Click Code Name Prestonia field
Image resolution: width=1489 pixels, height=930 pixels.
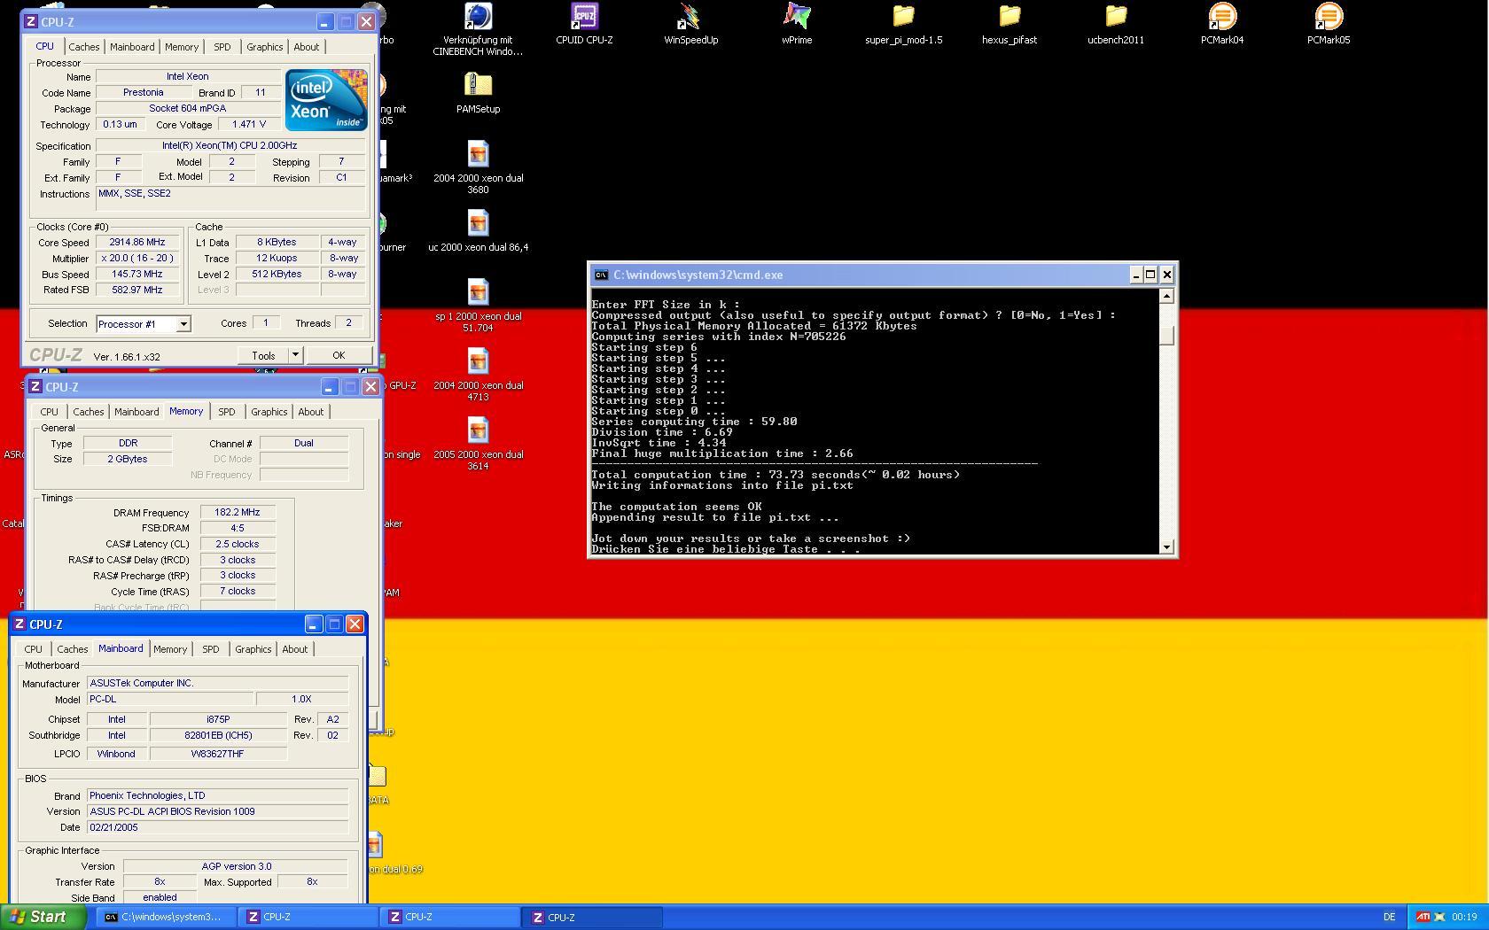[144, 93]
